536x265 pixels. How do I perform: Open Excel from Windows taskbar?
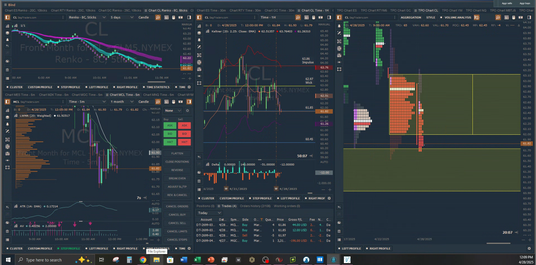coord(197,260)
